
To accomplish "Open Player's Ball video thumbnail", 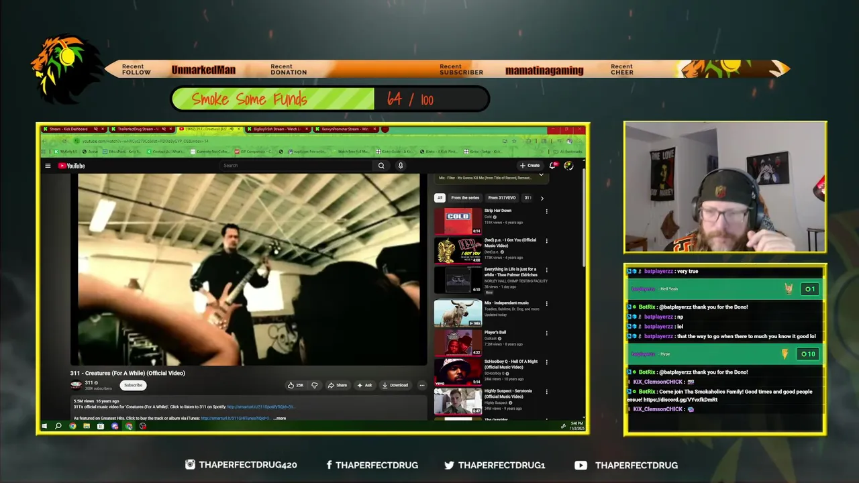I will click(x=458, y=342).
